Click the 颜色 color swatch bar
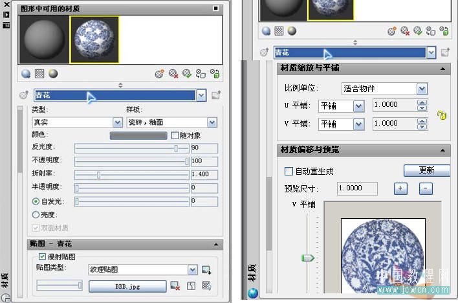This screenshot has width=458, height=303. click(138, 135)
